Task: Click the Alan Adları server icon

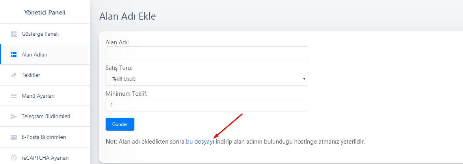Action: (x=13, y=55)
